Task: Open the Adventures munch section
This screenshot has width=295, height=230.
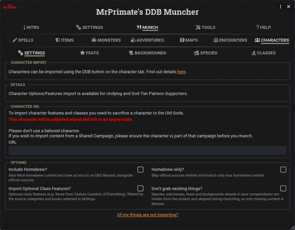Action: click(x=147, y=40)
